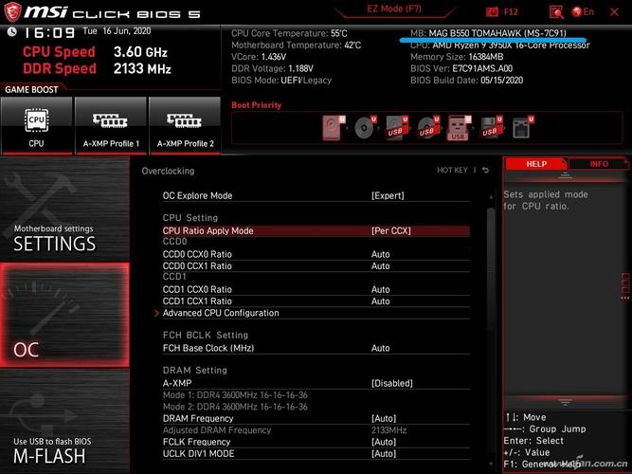Select the CD/DVD drive boot priority icon
The width and height of the screenshot is (632, 474).
[365, 127]
